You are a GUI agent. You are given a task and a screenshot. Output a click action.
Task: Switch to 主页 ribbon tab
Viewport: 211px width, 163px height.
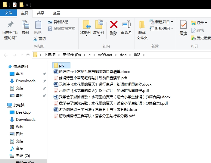25,13
